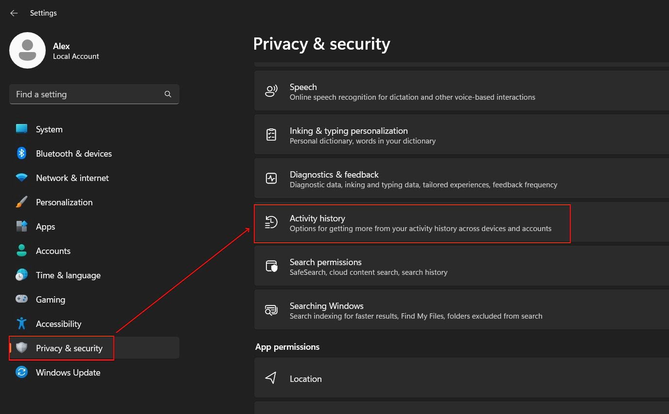669x414 pixels.
Task: Click the back arrow in Settings
Action: coord(14,13)
